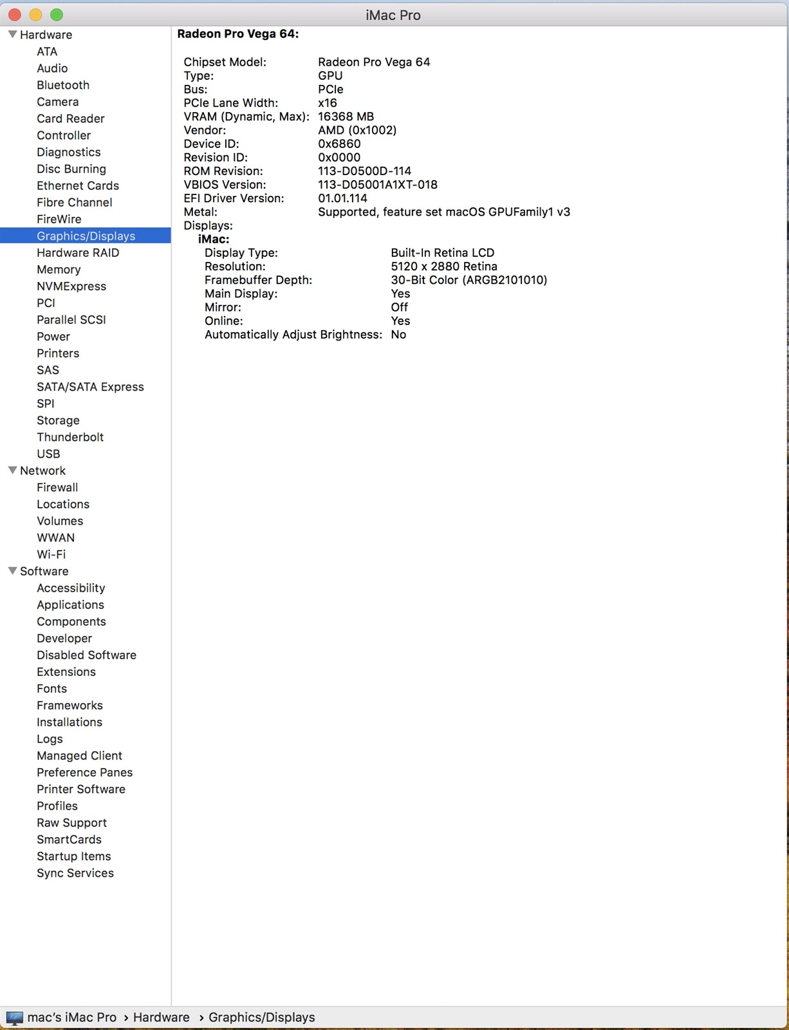Select Preference Panes
Viewport: 789px width, 1030px height.
tap(84, 772)
